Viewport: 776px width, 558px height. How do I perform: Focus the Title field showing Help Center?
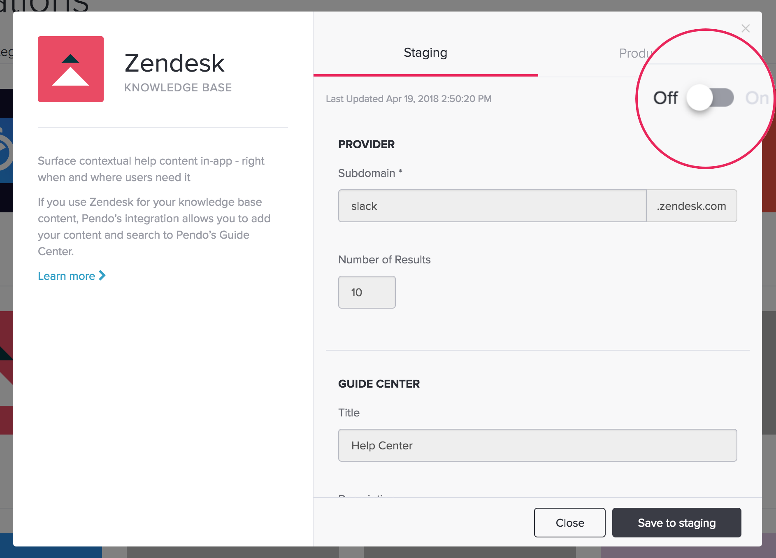click(537, 445)
